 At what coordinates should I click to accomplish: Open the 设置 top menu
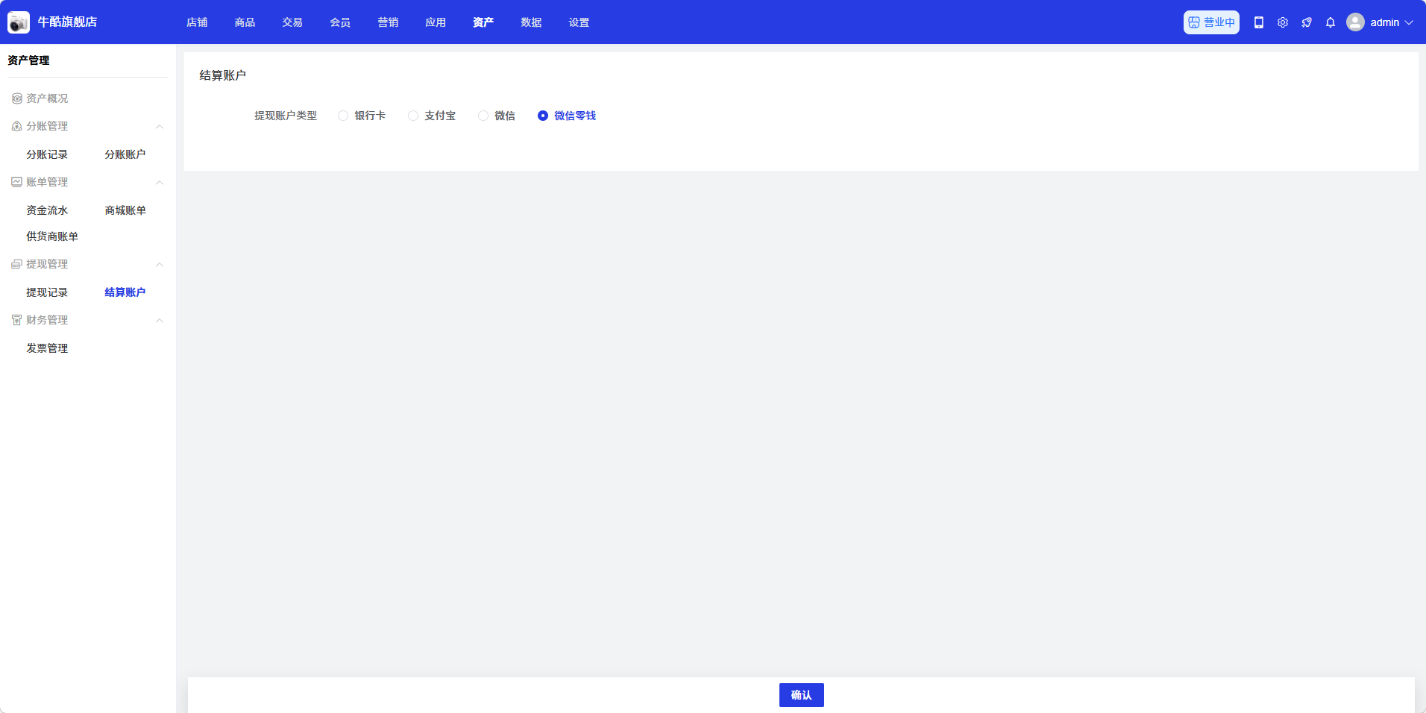579,22
